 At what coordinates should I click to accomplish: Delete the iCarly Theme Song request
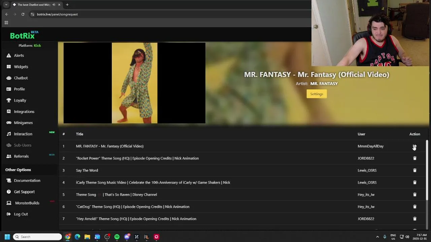[x=415, y=183]
